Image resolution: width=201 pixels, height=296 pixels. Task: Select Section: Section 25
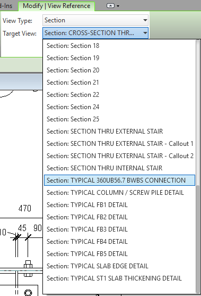point(119,119)
